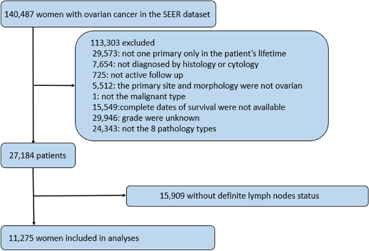Select the '113,303 excluded' heading text
369x251 pixels.
click(x=122, y=42)
